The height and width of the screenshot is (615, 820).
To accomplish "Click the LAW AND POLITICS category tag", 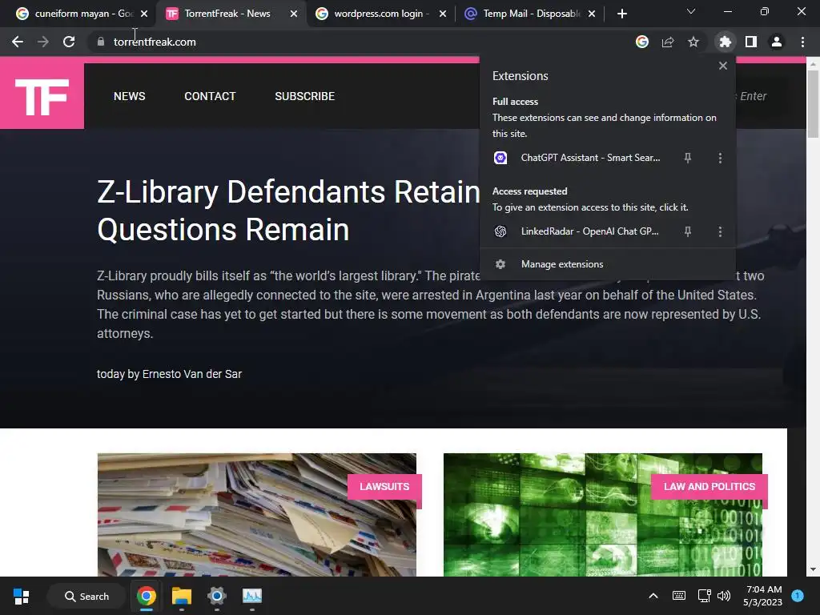I will pyautogui.click(x=709, y=486).
